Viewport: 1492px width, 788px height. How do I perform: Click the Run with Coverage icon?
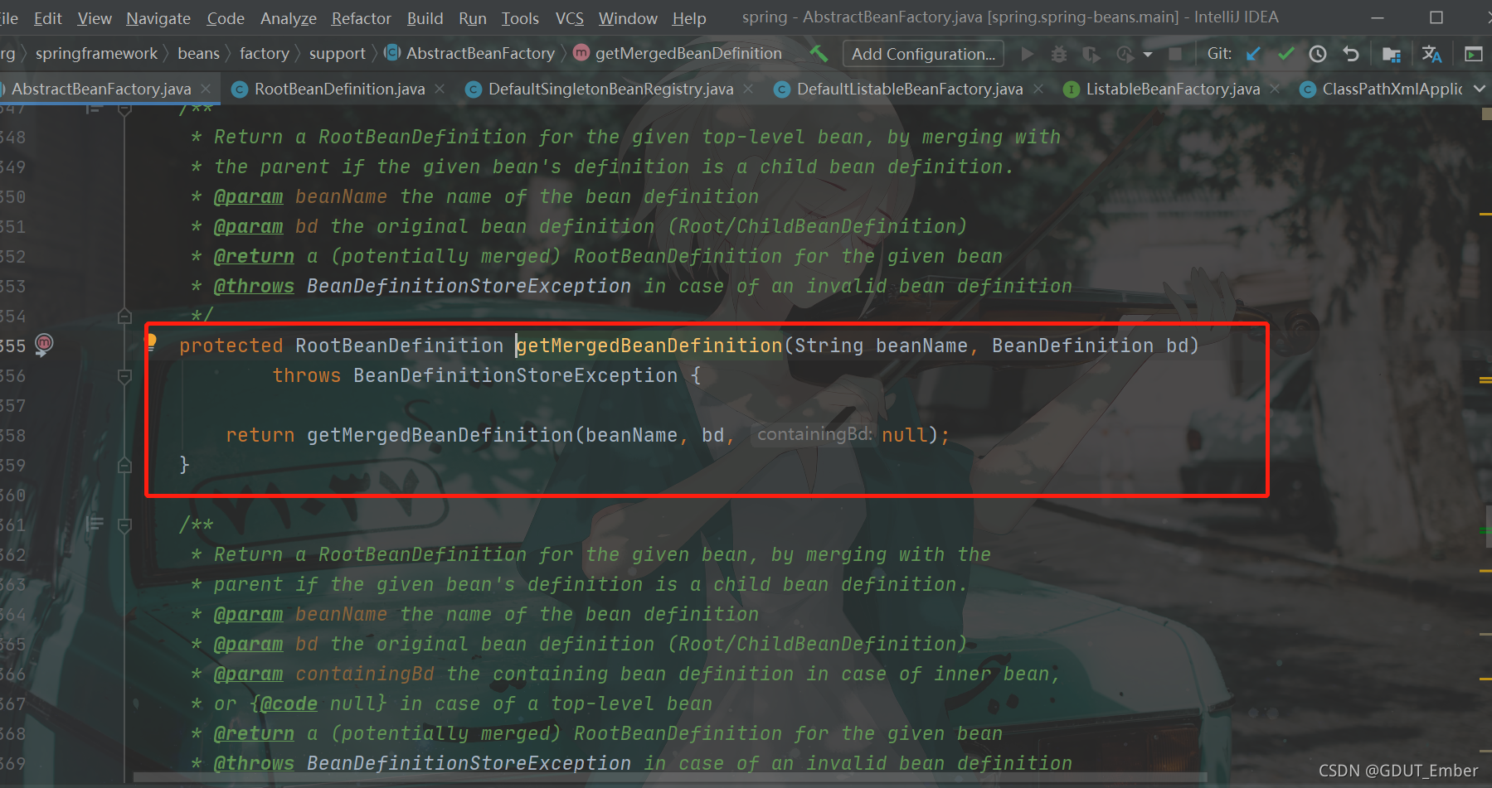click(1091, 54)
